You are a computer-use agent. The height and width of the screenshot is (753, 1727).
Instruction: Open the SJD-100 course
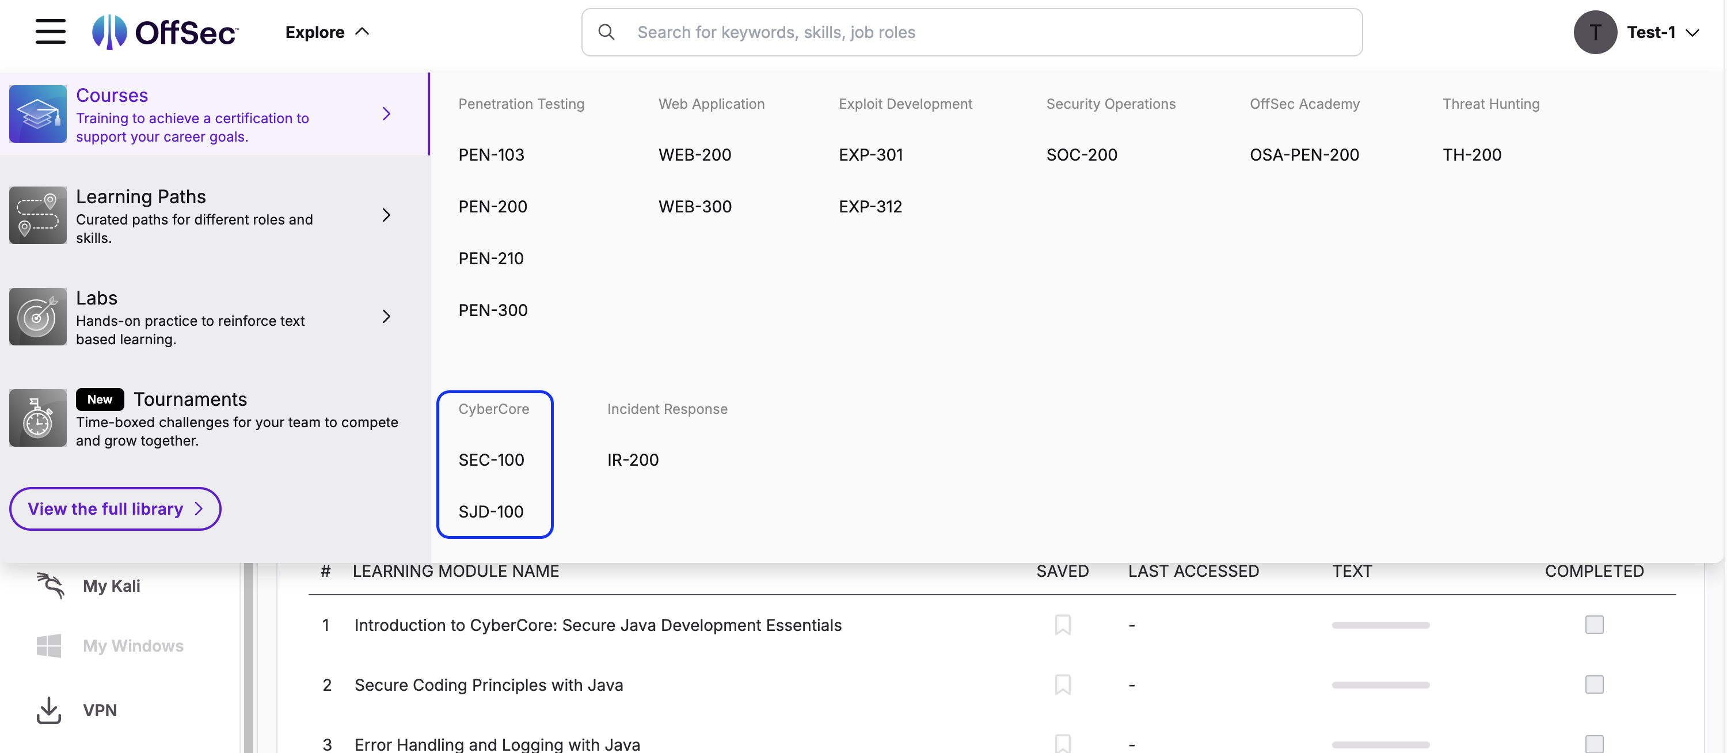(x=490, y=511)
